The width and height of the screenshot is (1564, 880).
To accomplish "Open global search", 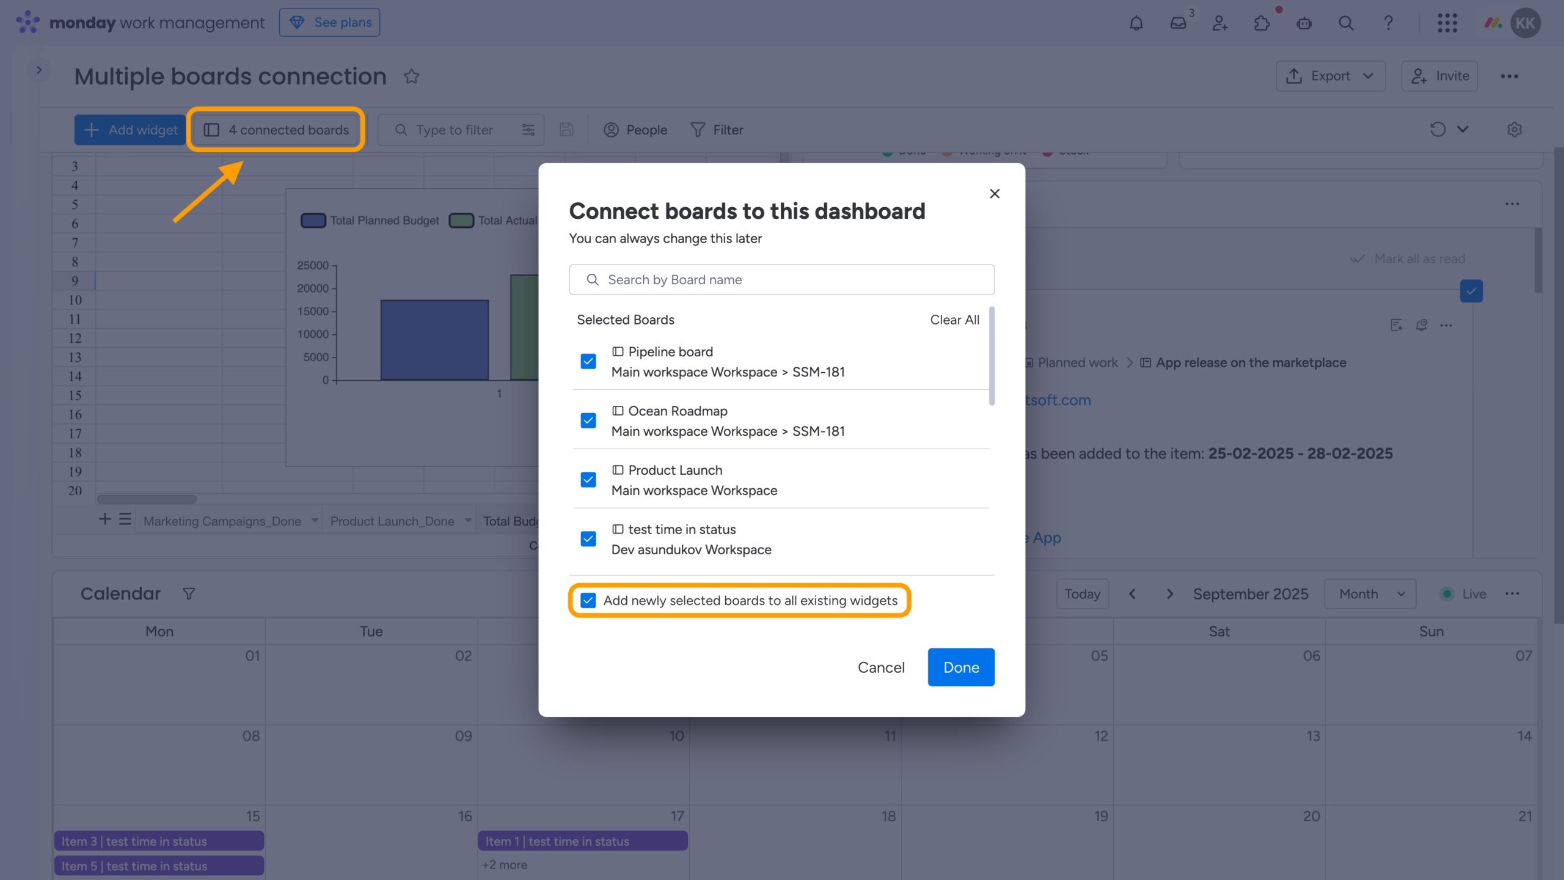I will pyautogui.click(x=1346, y=23).
